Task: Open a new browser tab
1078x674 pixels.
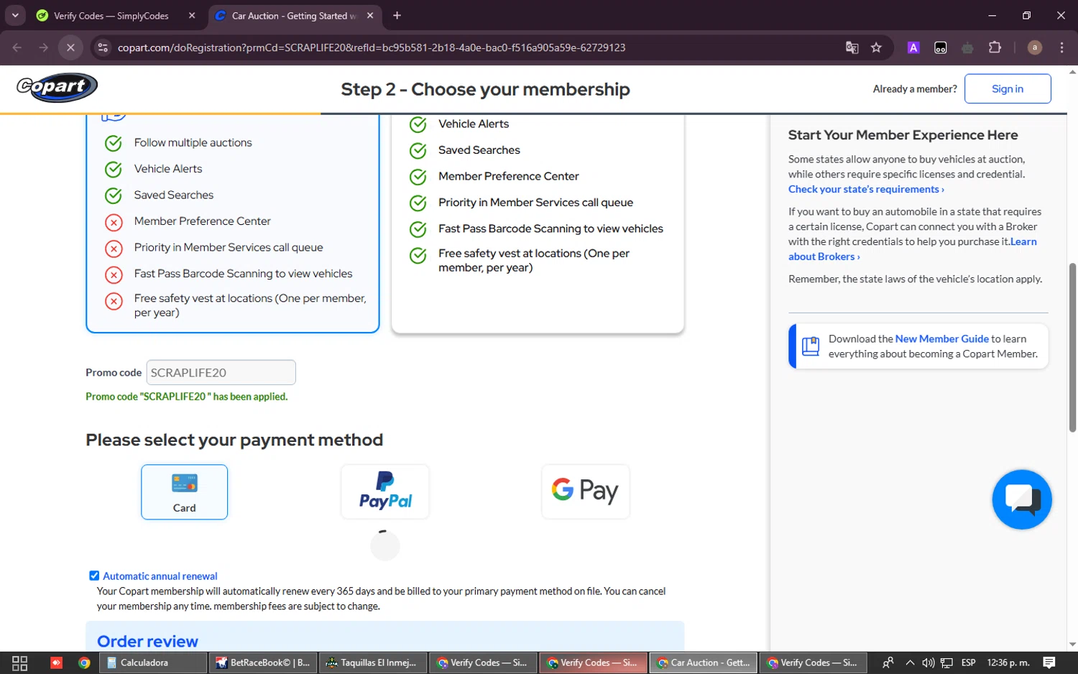Action: pyautogui.click(x=397, y=15)
